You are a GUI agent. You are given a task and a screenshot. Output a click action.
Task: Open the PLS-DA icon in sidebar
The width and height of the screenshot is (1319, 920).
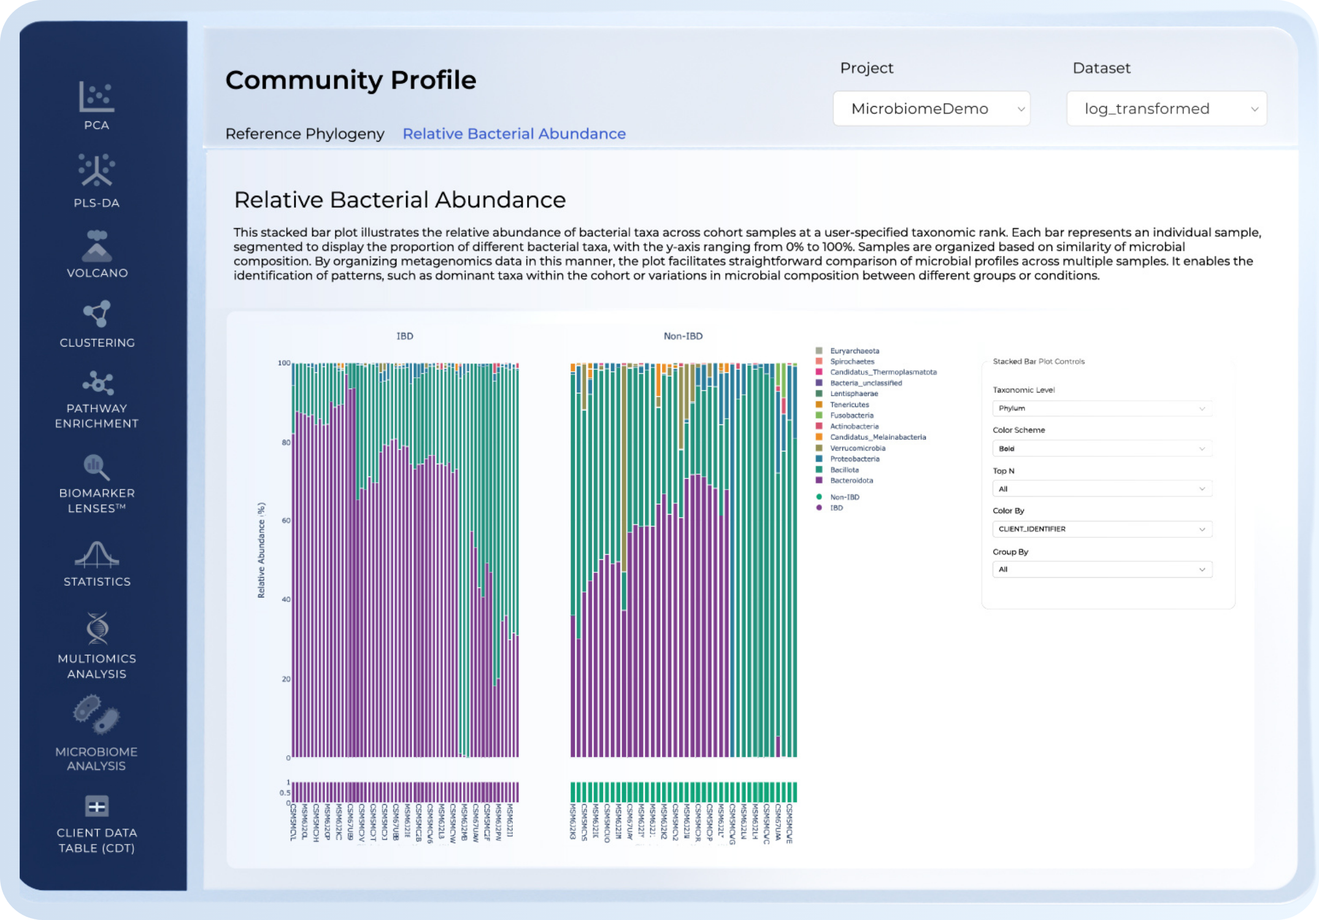click(96, 170)
